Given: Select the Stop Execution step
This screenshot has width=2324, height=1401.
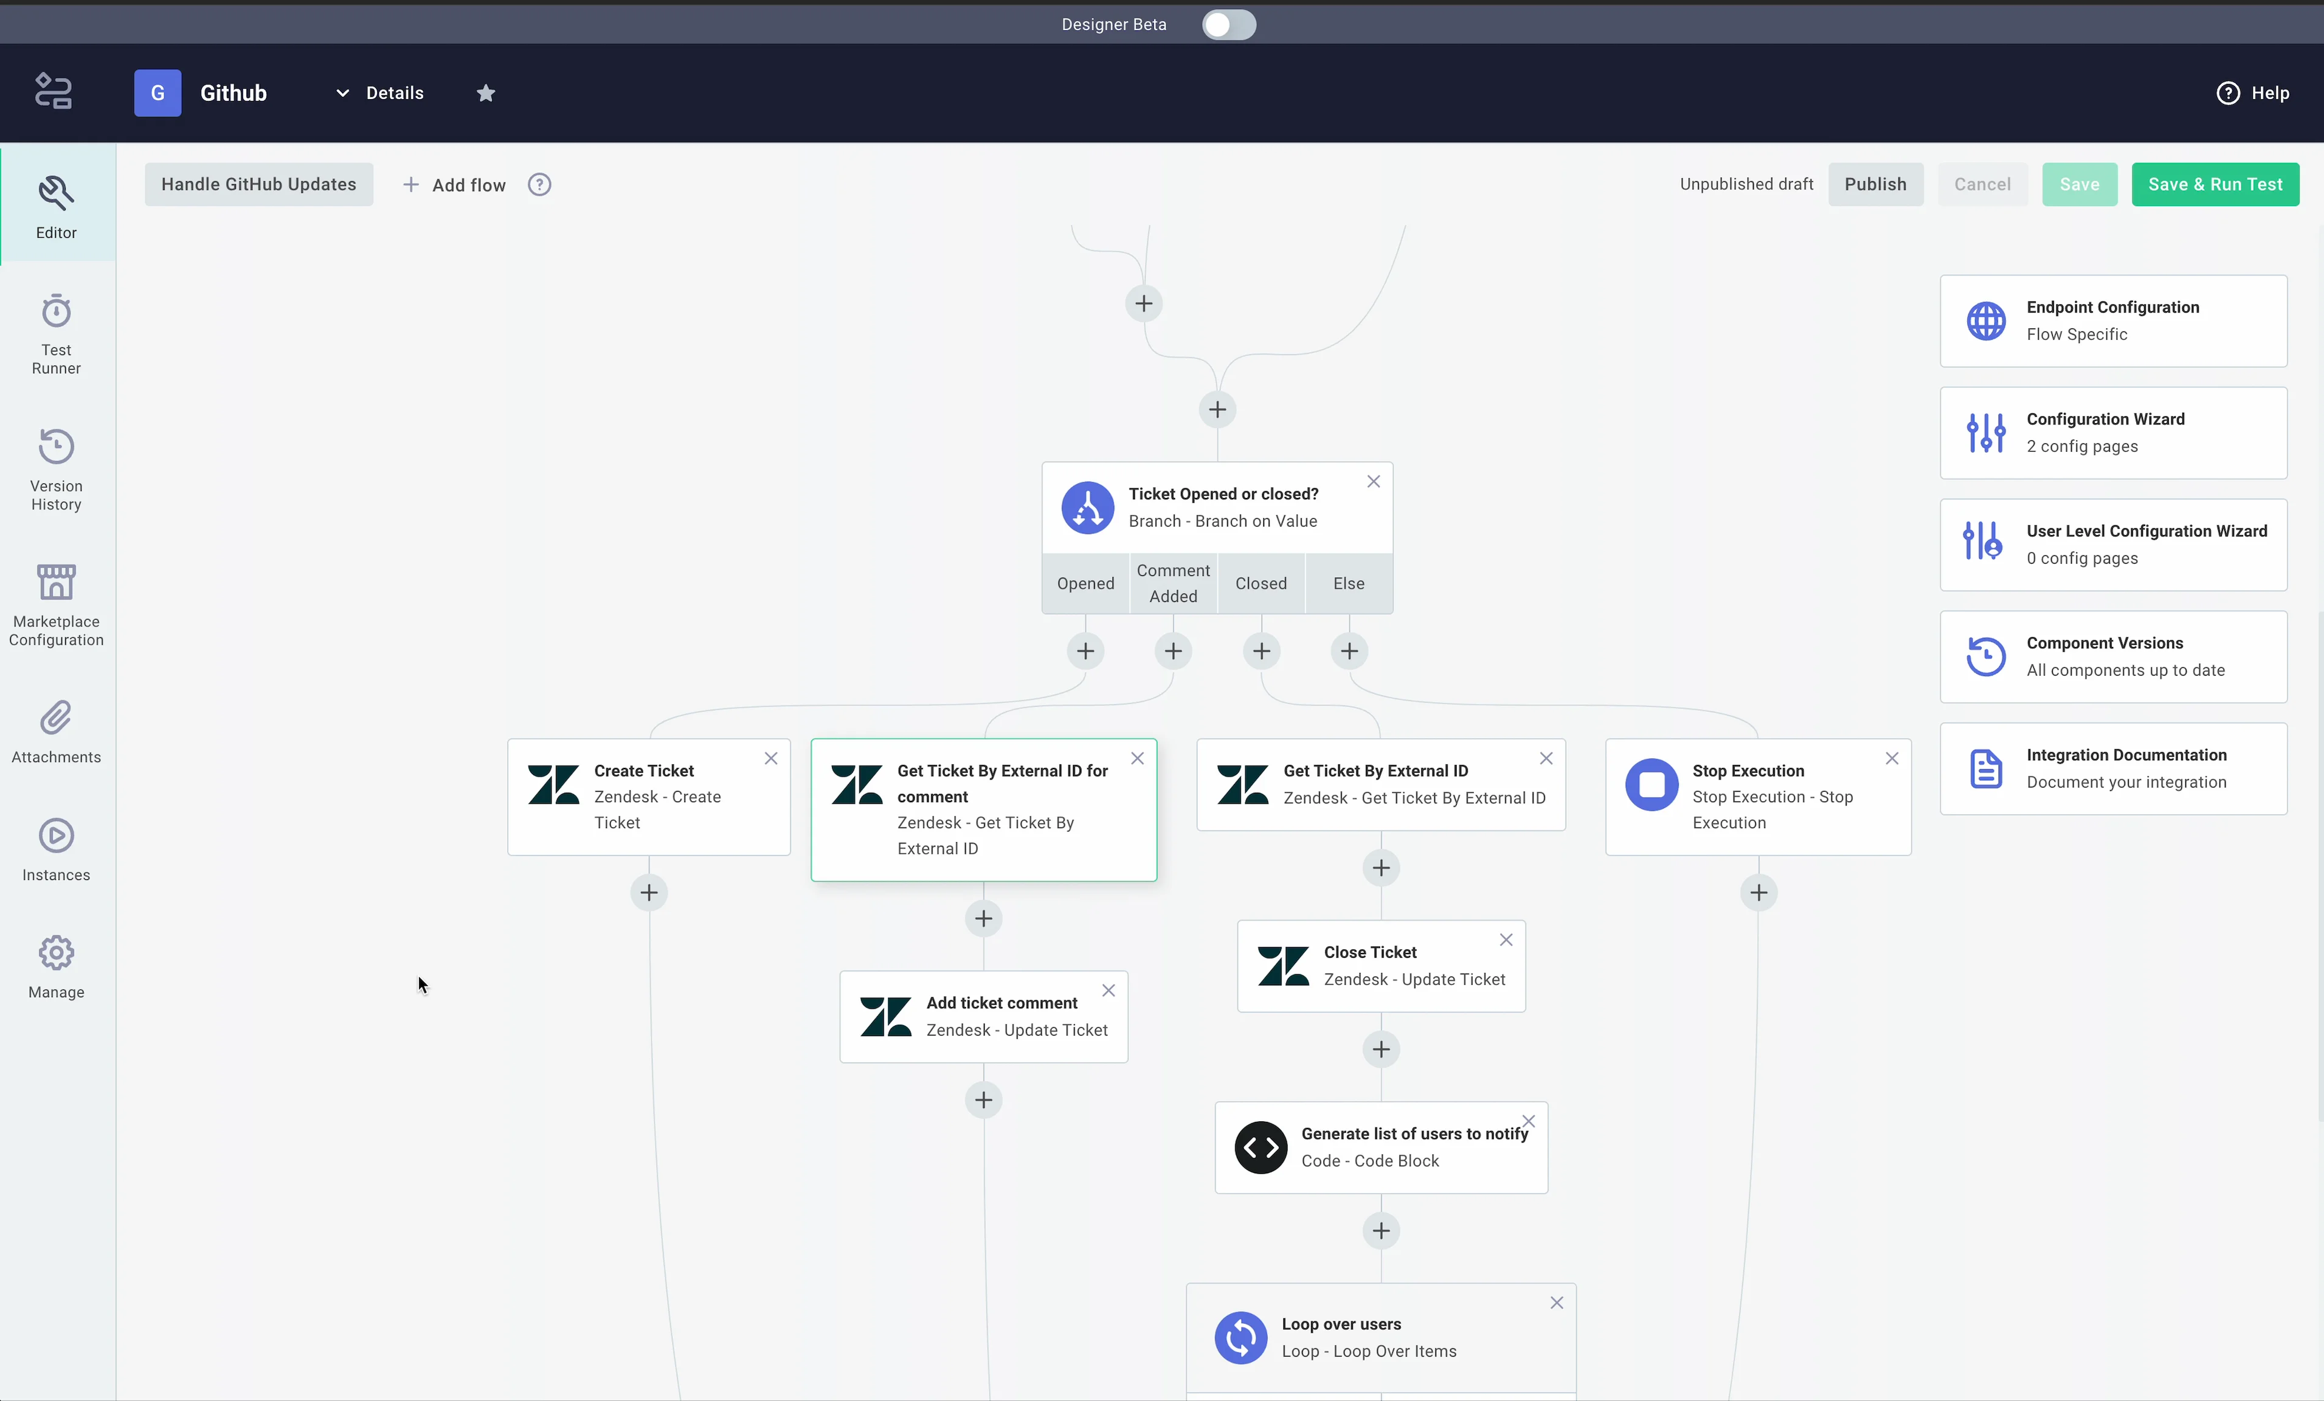Looking at the screenshot, I should point(1758,797).
